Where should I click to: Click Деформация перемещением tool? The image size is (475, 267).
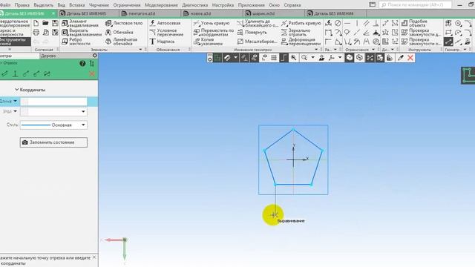point(301,42)
